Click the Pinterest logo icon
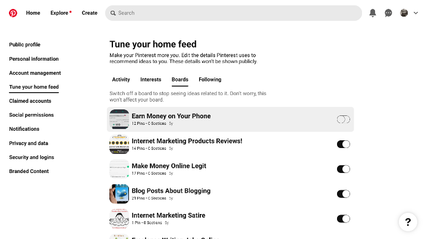This screenshot has height=239, width=425. [x=12, y=13]
